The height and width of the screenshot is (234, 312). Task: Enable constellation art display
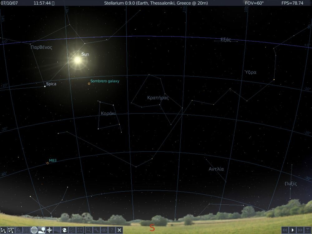19,230
